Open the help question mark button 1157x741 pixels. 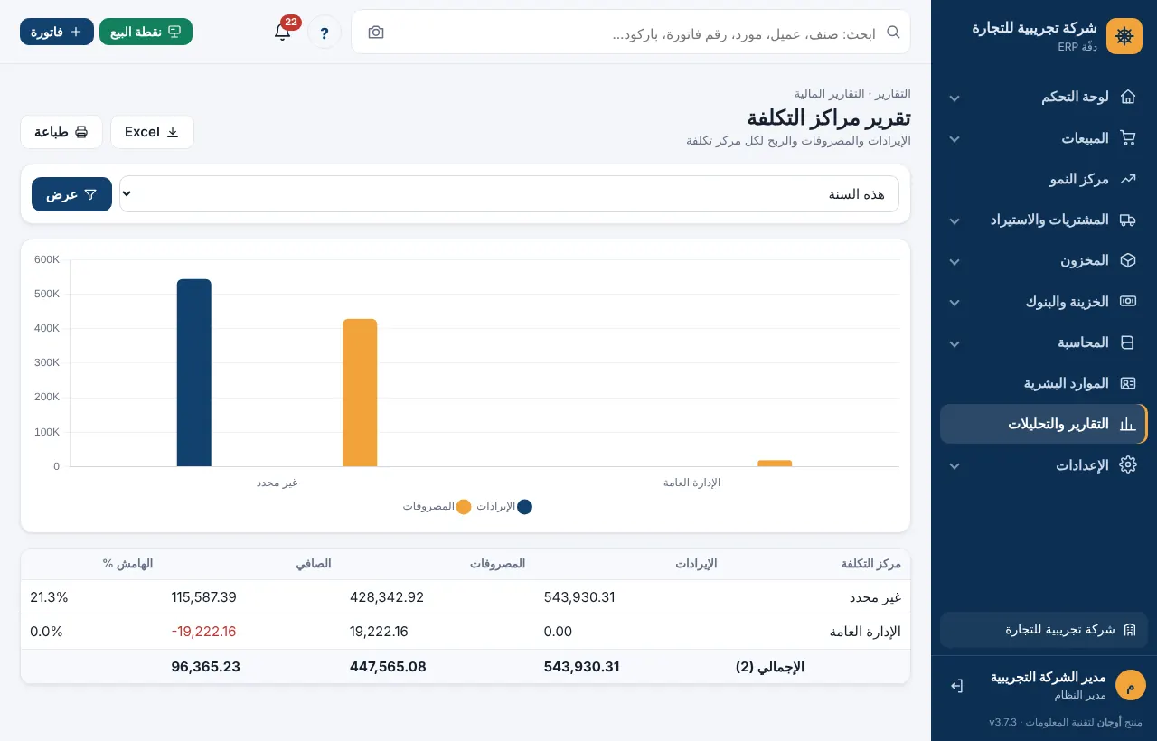[325, 33]
